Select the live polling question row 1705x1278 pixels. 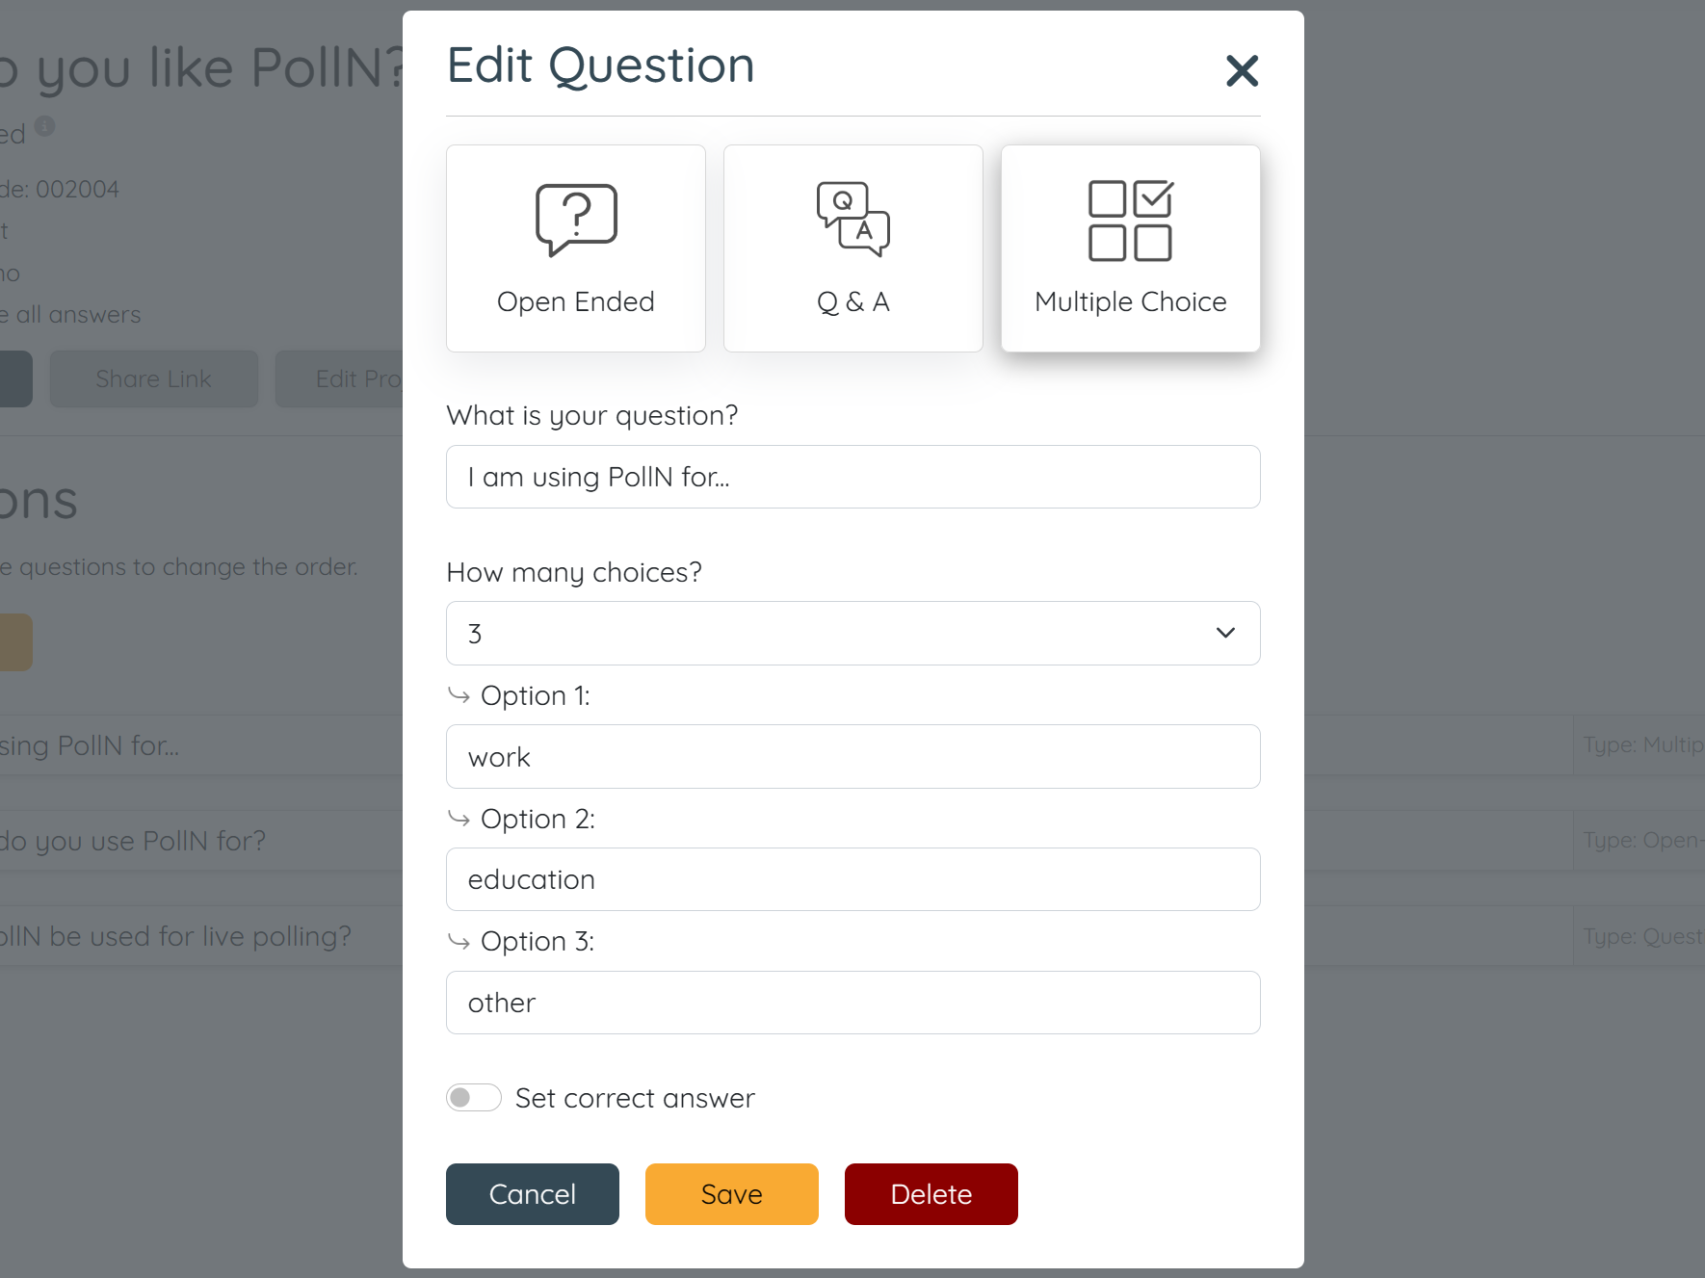193,935
